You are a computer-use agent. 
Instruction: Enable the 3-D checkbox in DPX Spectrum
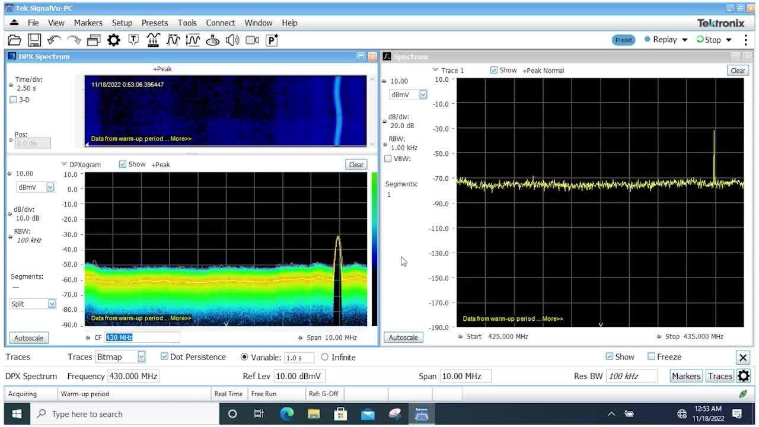click(x=14, y=100)
